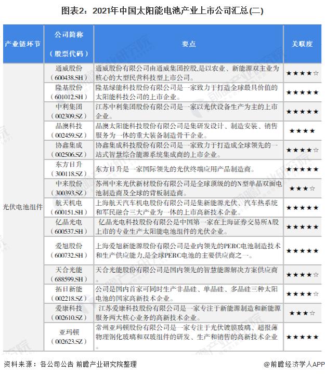325x375 pixels.
Task: Select the 隆基绿能科技 description text
Action: 187,92
